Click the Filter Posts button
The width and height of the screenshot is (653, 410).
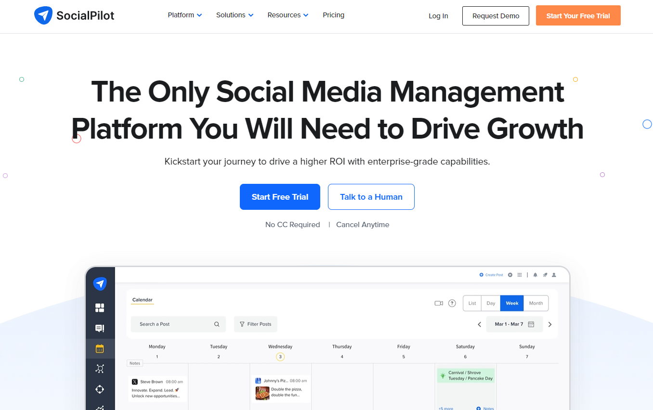[x=256, y=324]
